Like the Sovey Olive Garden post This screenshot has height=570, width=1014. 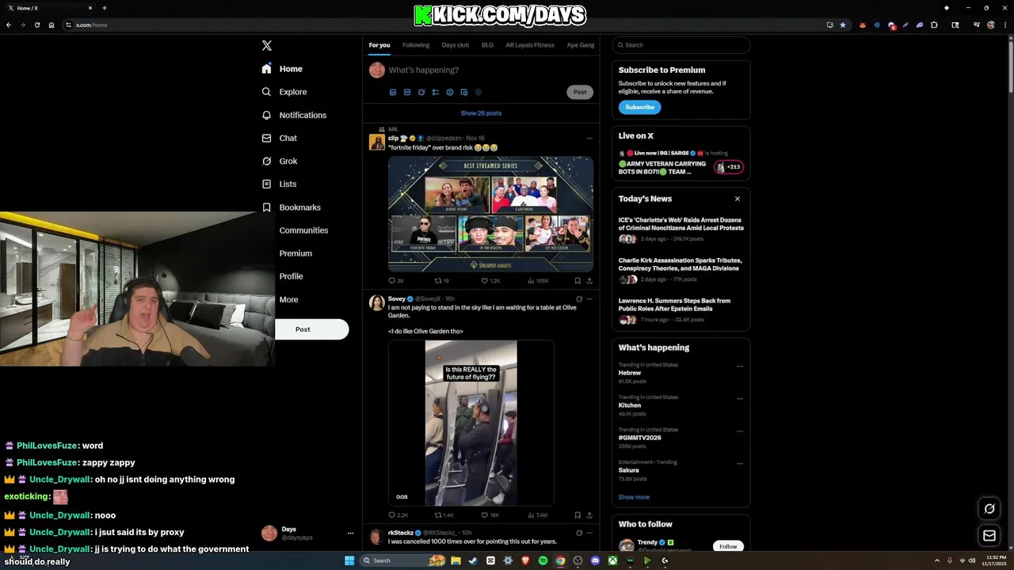click(x=485, y=515)
